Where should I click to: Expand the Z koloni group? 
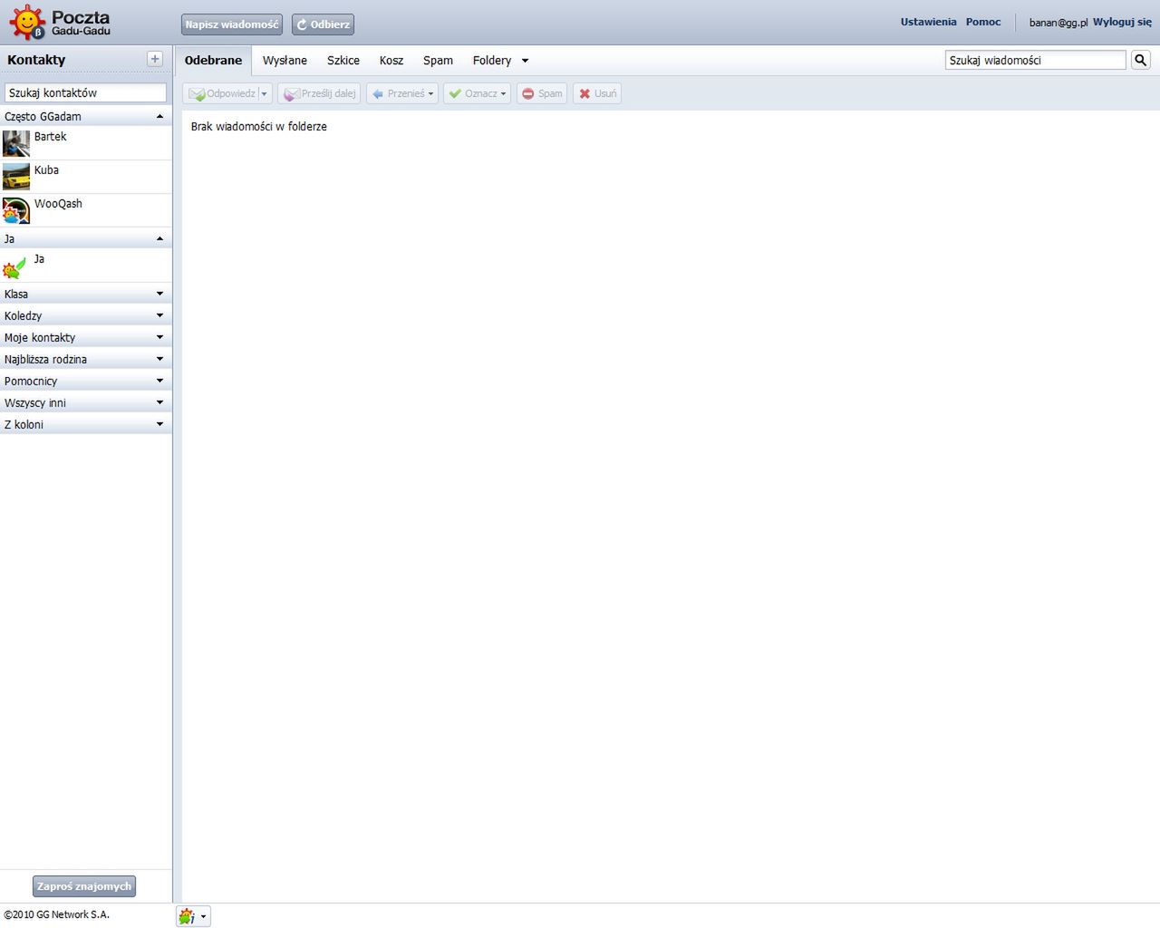click(85, 424)
